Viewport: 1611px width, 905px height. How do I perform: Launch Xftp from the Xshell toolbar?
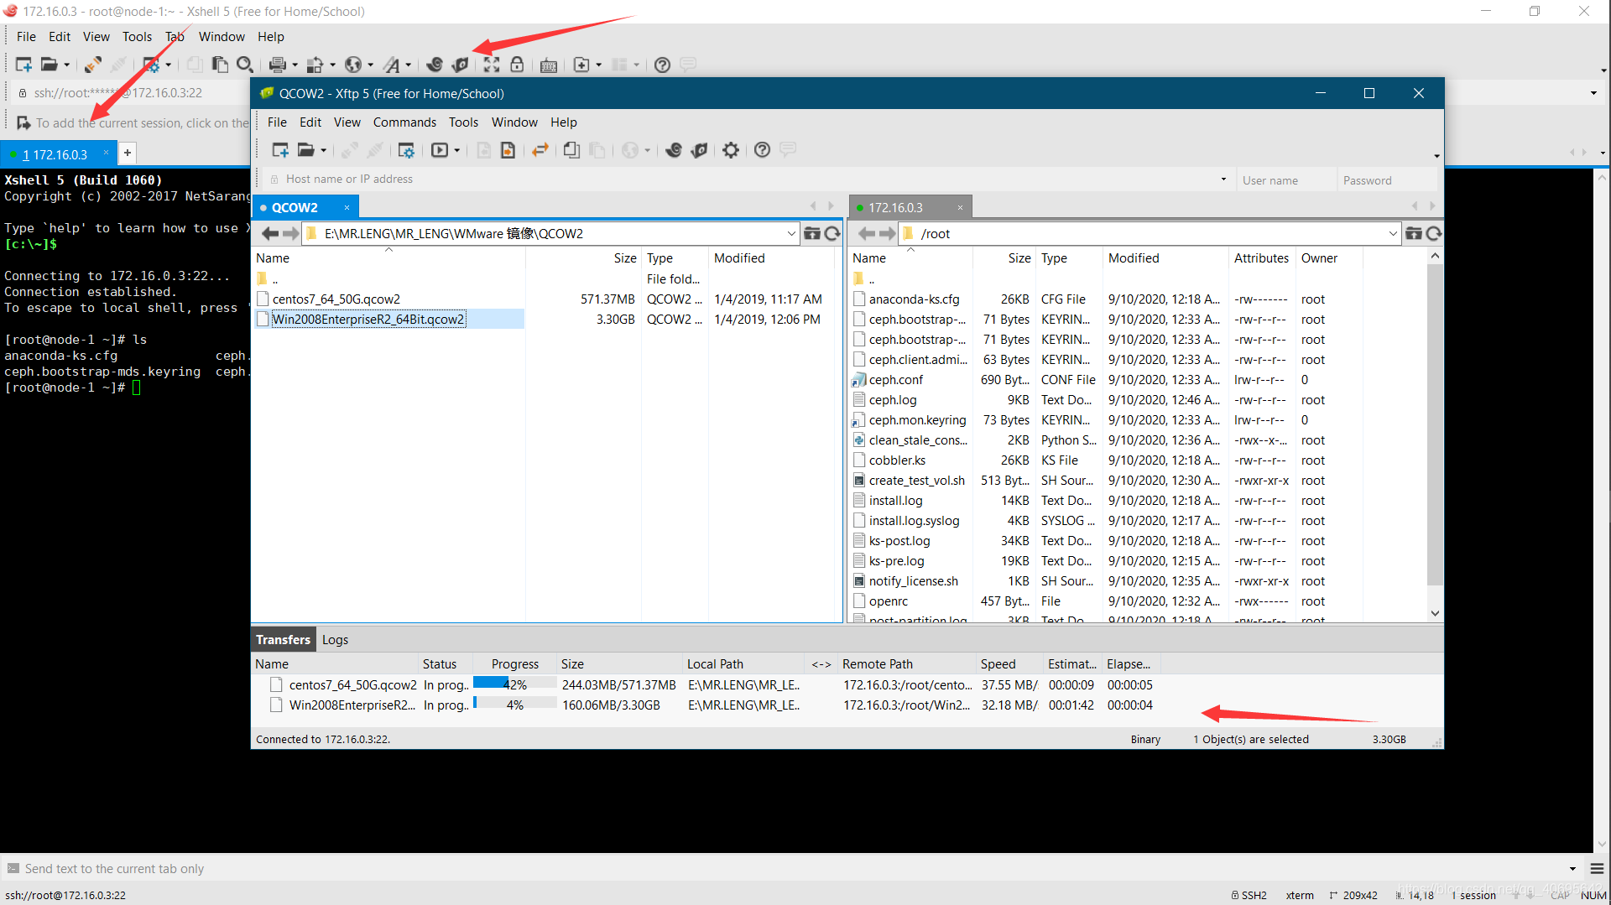tap(460, 65)
